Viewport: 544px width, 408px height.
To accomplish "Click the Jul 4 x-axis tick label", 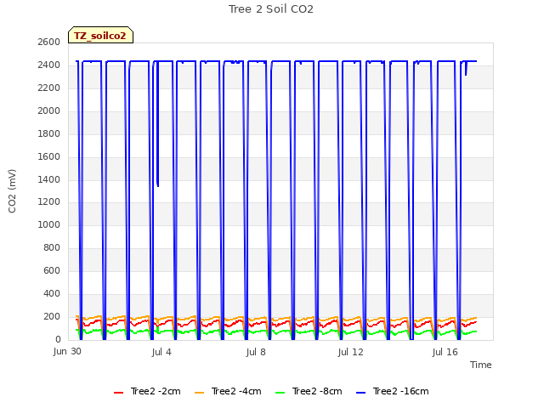I will pyautogui.click(x=161, y=352).
